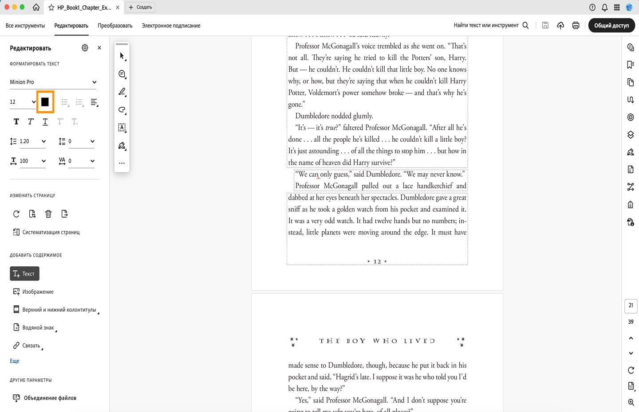Choose the freehand draw loop tool
Viewport: 639px width, 412px height.
[x=122, y=110]
